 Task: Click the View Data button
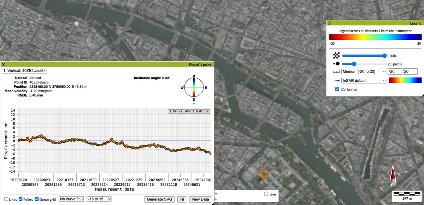click(200, 199)
